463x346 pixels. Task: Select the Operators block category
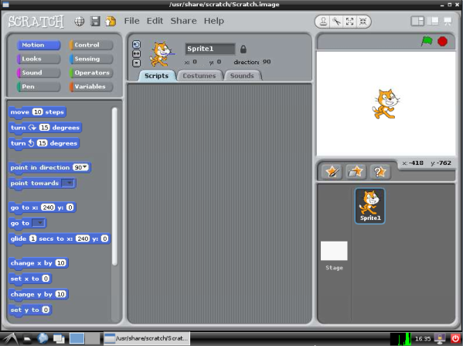[x=91, y=73]
